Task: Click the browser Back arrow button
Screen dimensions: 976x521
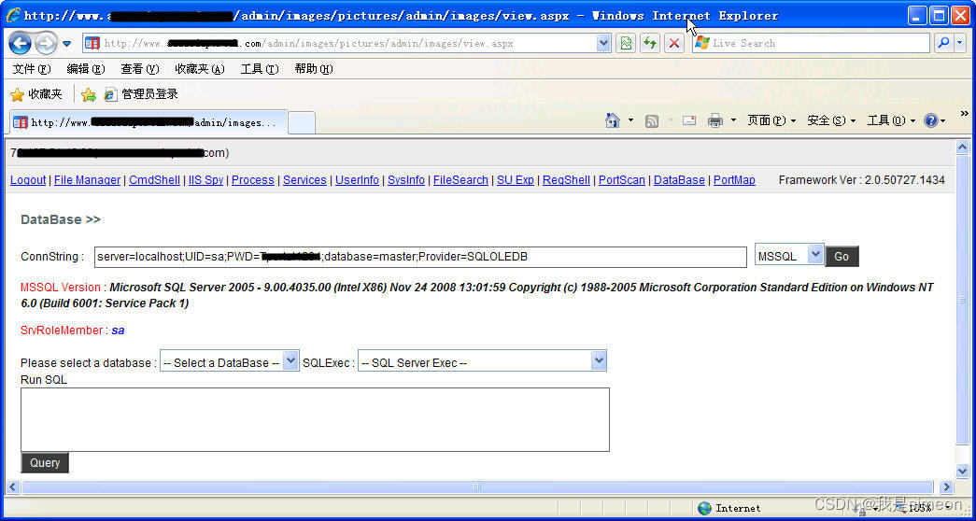Action: pos(20,43)
